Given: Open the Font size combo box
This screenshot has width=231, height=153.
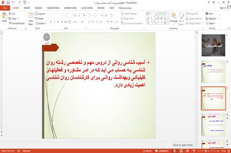Looking at the screenshot, I should coord(70,15).
